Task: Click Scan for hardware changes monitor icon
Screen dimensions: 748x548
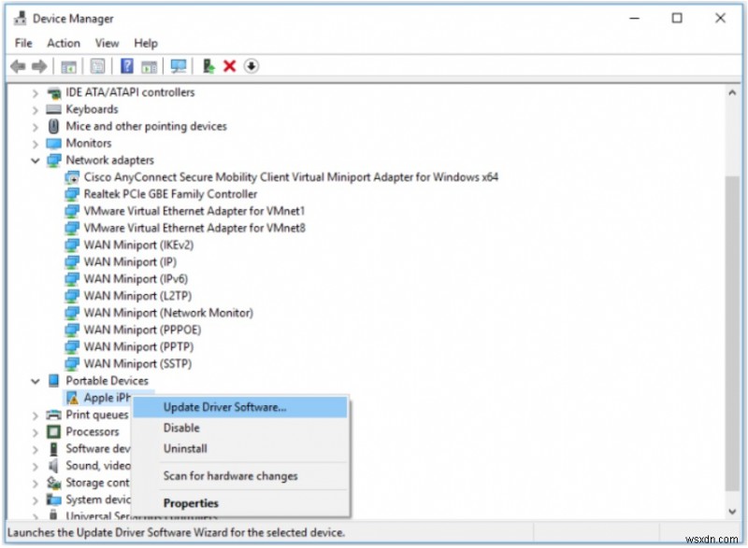Action: [x=179, y=66]
